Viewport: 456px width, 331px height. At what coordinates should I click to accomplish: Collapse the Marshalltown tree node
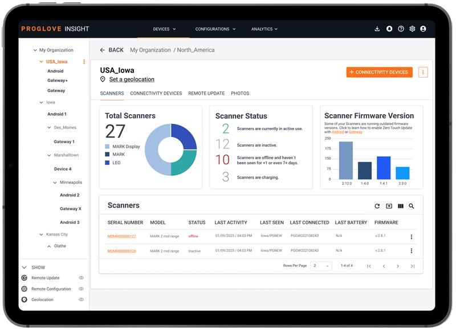coord(49,155)
